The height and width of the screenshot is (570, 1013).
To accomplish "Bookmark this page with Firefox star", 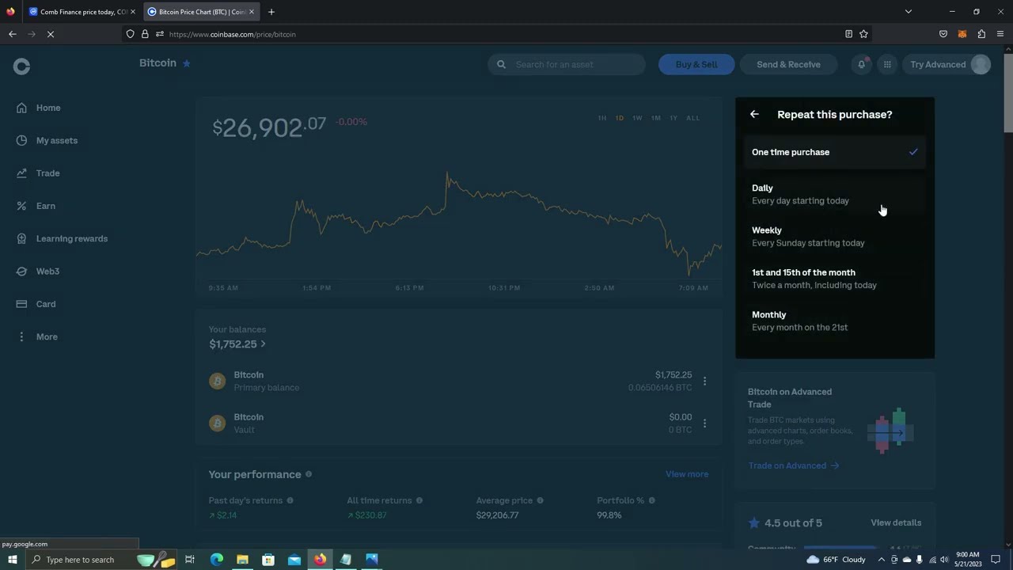I will (x=863, y=34).
